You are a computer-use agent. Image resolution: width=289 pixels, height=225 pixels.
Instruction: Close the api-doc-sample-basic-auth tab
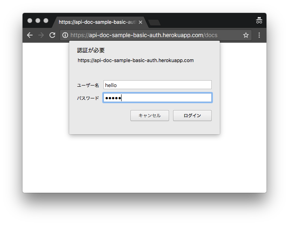[x=140, y=22]
